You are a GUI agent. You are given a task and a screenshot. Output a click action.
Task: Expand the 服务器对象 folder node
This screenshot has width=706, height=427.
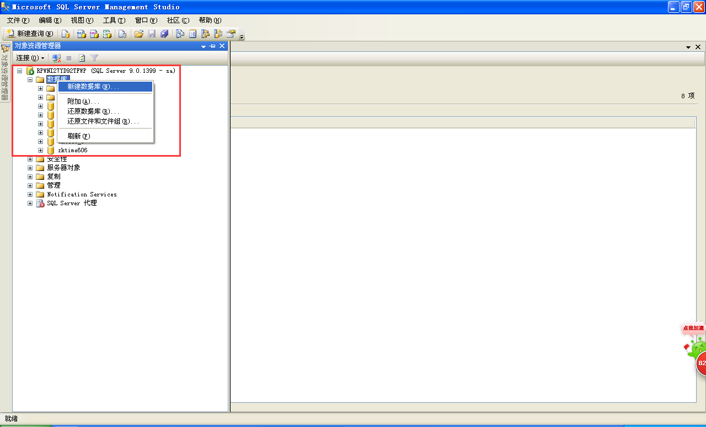[x=30, y=168]
